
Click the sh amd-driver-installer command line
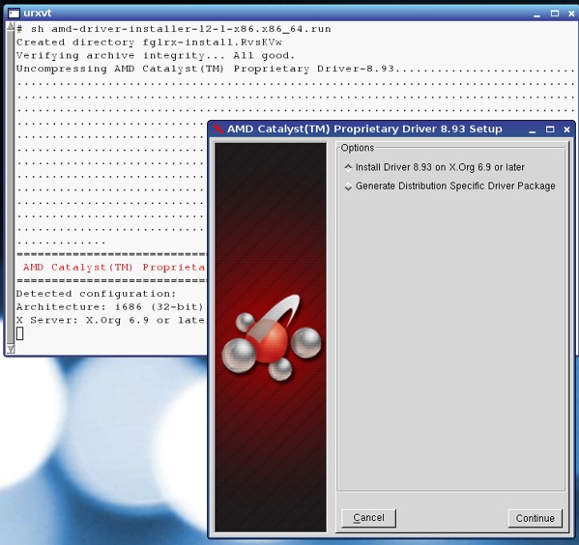tap(174, 29)
